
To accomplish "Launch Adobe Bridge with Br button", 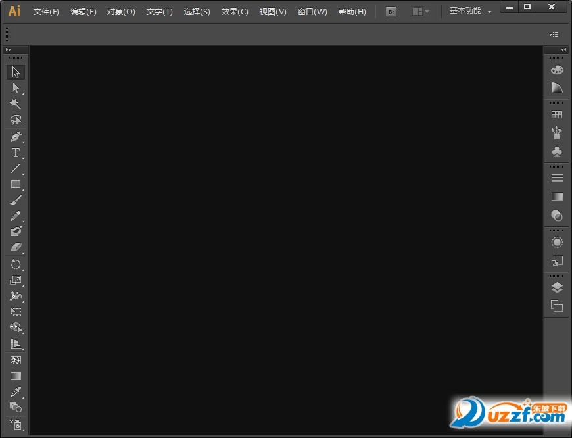I will (x=391, y=12).
